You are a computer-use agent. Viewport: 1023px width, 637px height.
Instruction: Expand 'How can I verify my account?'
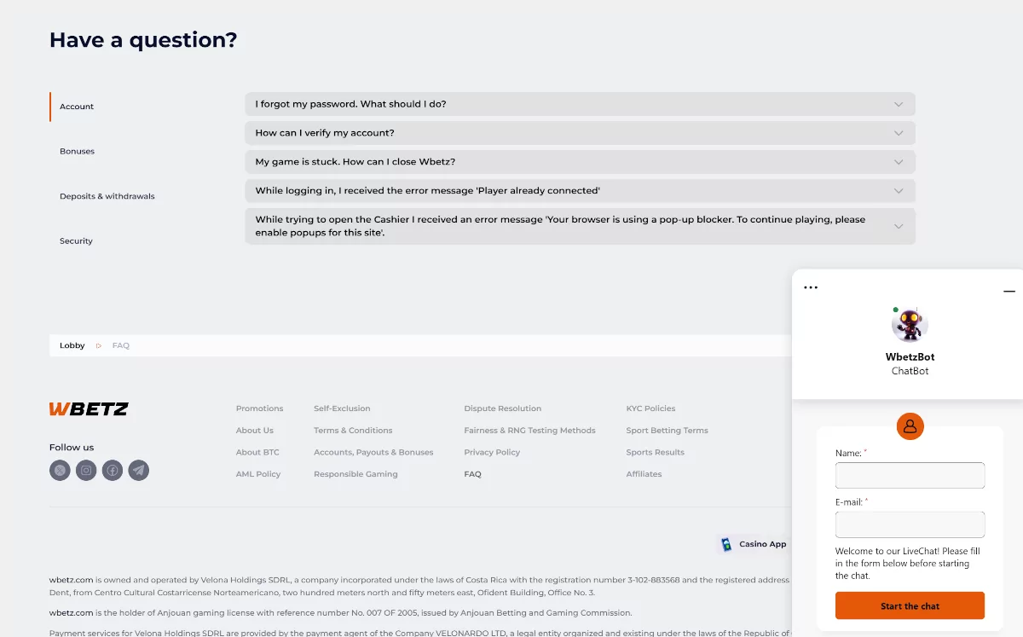pos(580,133)
